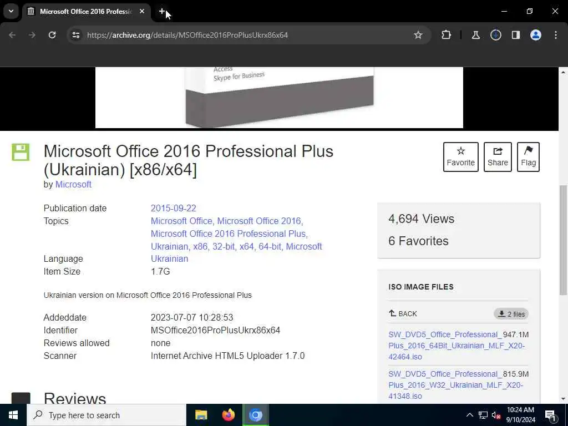Click BACK in ISO image files panel
The image size is (568, 426).
403,313
